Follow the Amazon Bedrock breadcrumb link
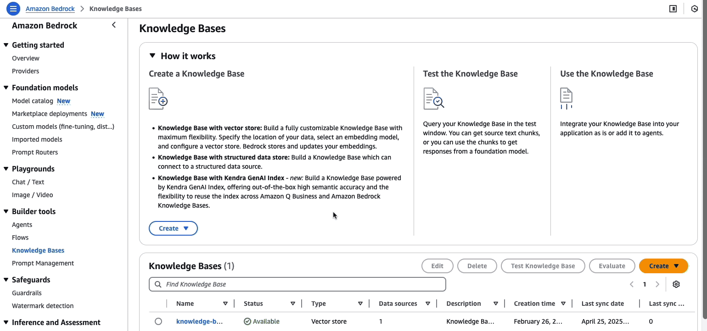 (50, 8)
